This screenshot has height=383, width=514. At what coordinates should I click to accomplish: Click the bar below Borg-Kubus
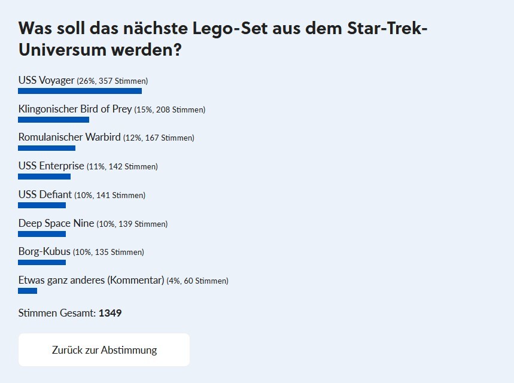pyautogui.click(x=42, y=262)
